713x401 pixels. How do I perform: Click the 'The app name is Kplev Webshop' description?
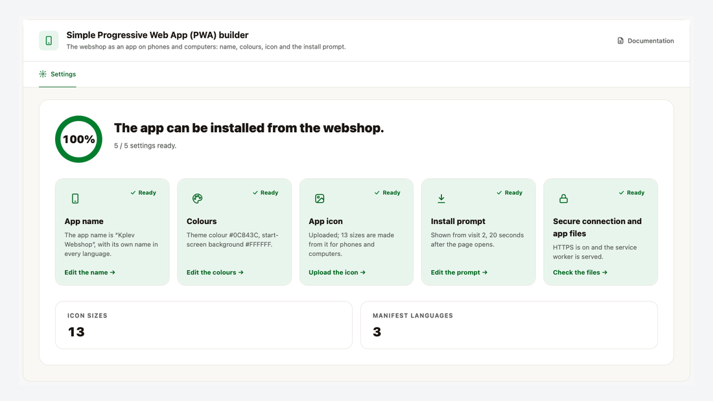tap(111, 244)
